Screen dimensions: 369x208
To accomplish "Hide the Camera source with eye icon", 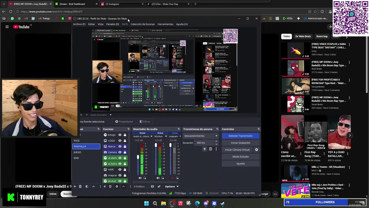I will pos(120,152).
